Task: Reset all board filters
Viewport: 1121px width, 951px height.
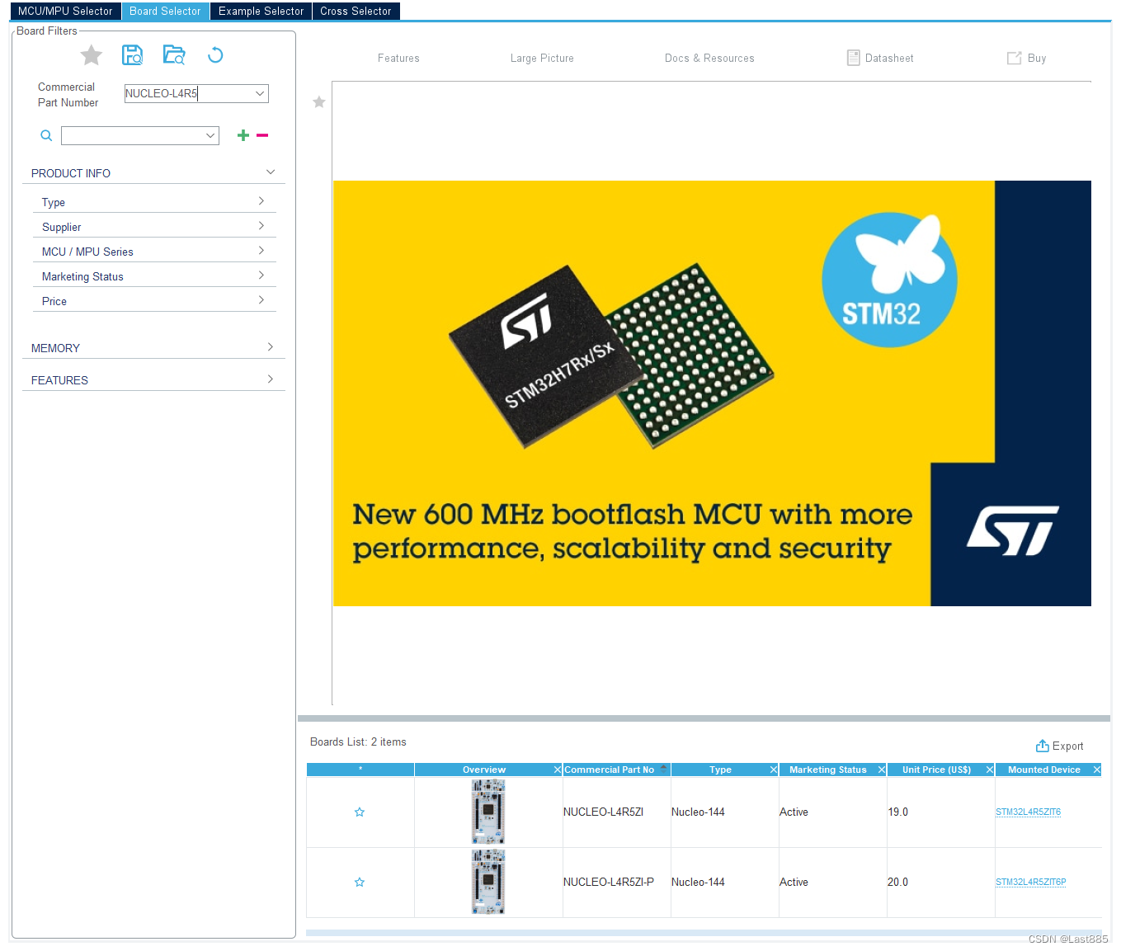Action: pyautogui.click(x=215, y=55)
